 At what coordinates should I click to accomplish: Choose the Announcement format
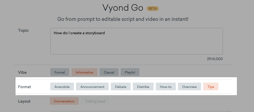click(x=92, y=87)
